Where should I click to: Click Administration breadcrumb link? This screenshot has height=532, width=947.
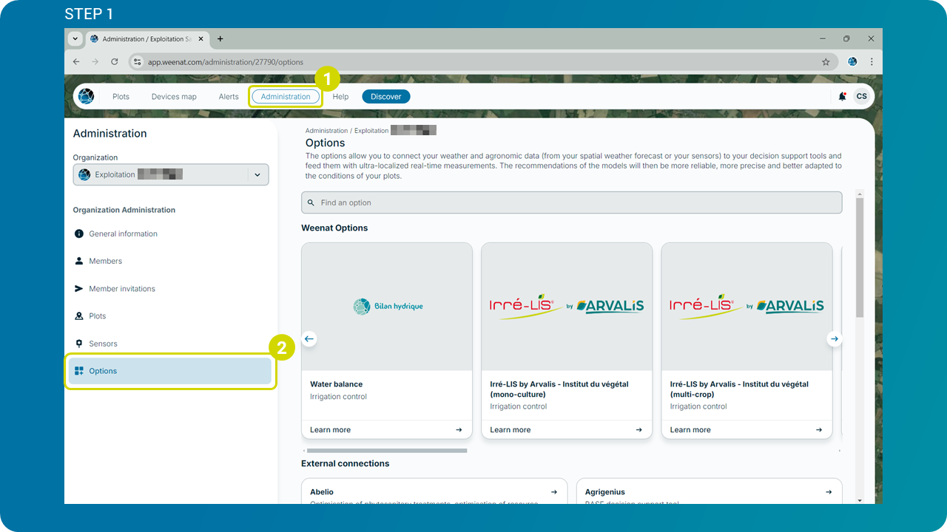point(326,131)
